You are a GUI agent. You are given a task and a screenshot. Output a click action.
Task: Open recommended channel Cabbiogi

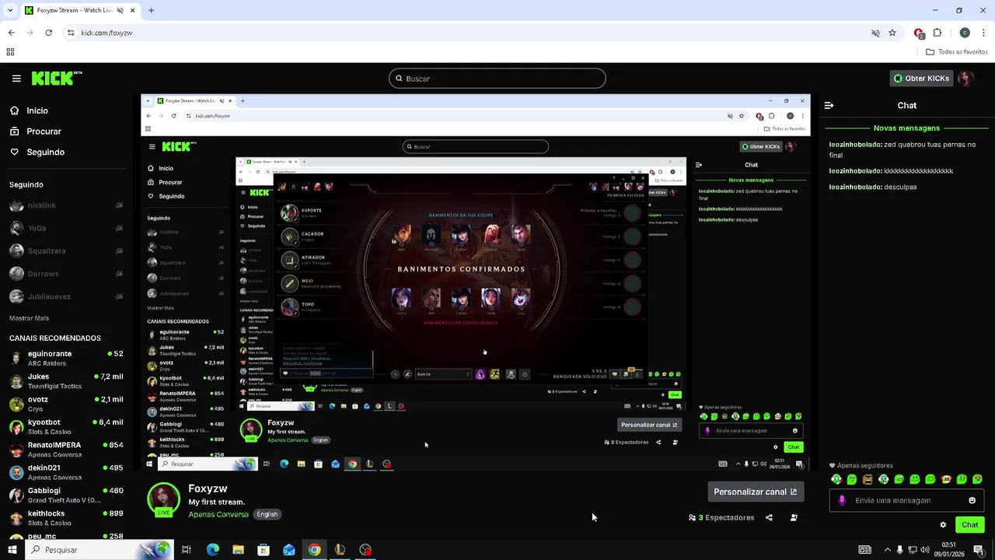[66, 495]
